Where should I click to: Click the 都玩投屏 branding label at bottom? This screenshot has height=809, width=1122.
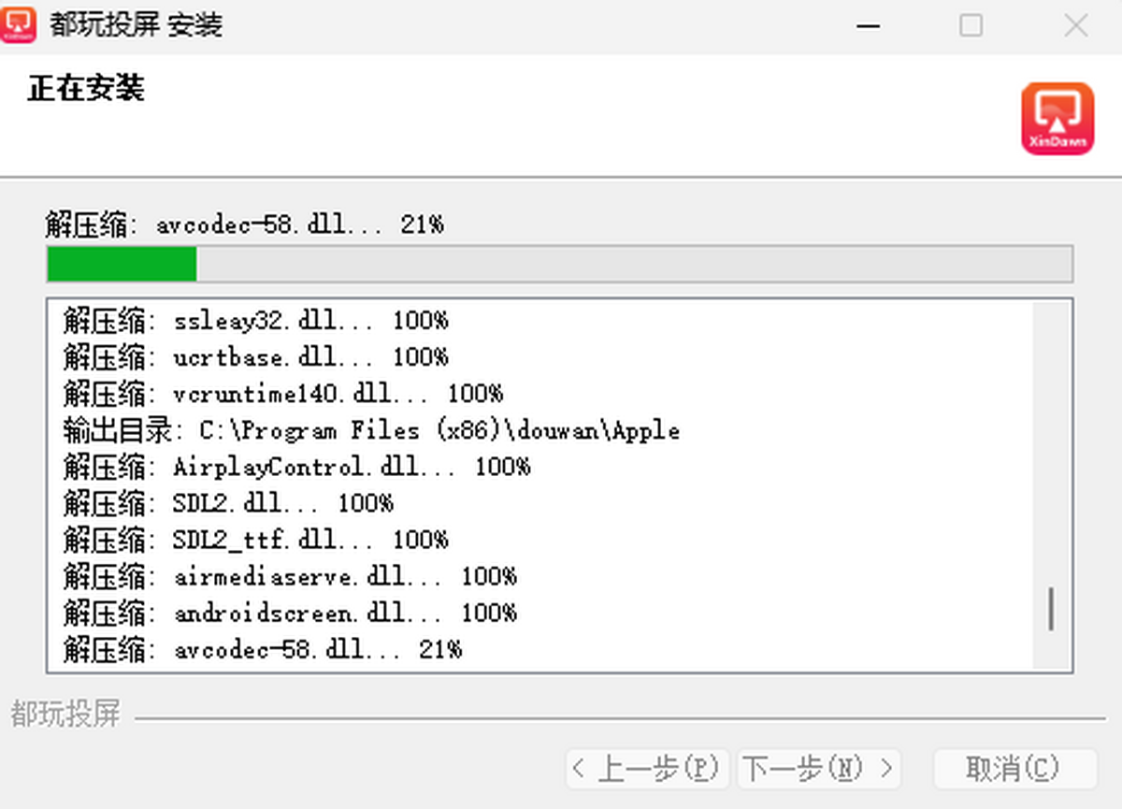point(65,715)
